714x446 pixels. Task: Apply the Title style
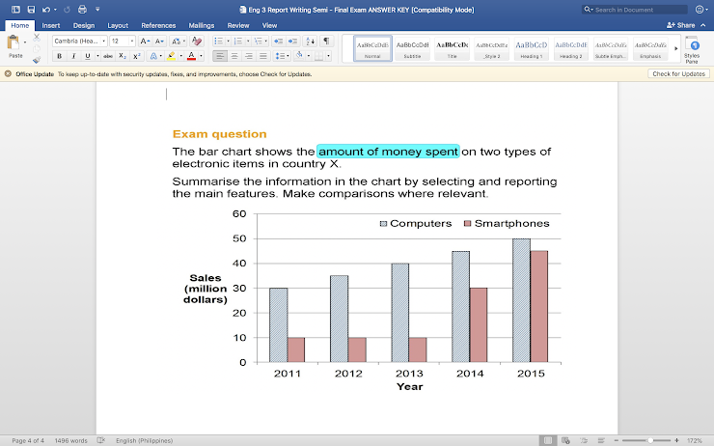452,48
